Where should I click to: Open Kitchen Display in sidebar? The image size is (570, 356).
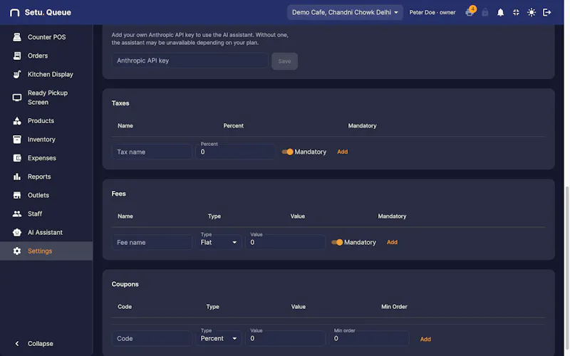[46, 74]
